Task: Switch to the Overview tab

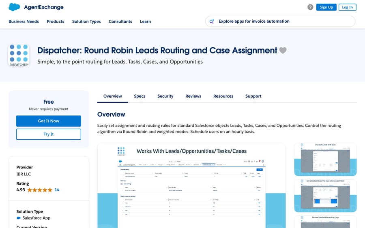Action: tap(112, 96)
